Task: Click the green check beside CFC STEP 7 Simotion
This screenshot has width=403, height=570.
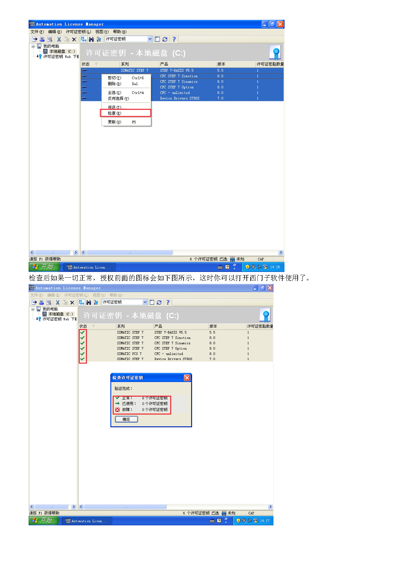Action: pos(82,338)
